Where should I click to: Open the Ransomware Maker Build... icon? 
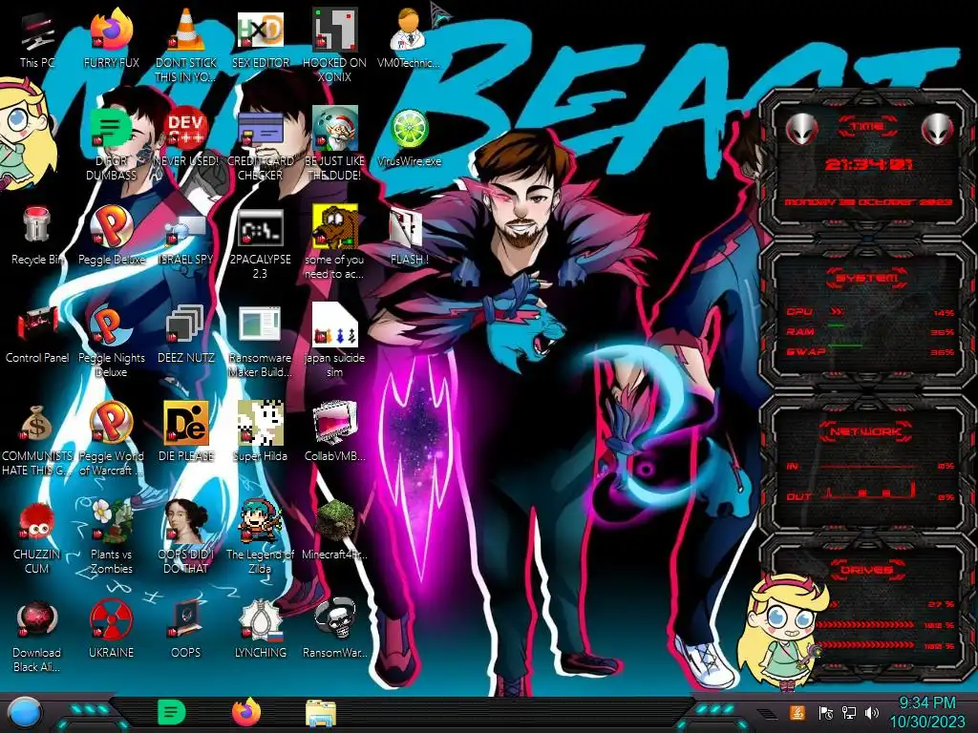click(260, 341)
